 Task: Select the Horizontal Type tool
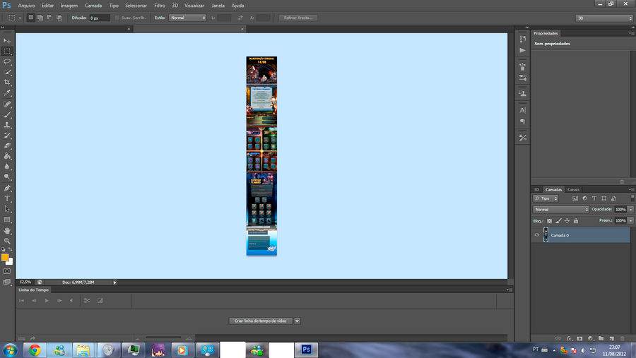7,198
